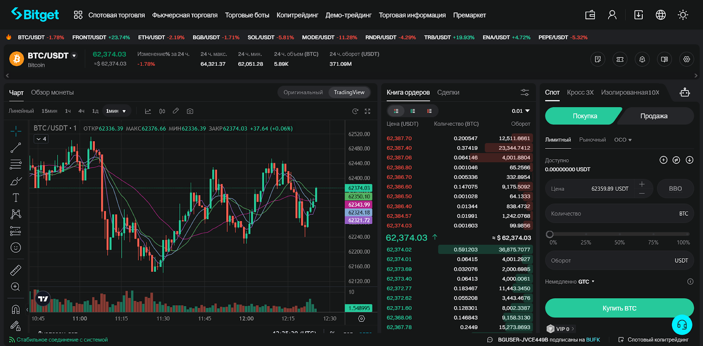The width and height of the screenshot is (703, 346).
Task: Switch to Кросс 3X margin tab
Action: (x=580, y=93)
